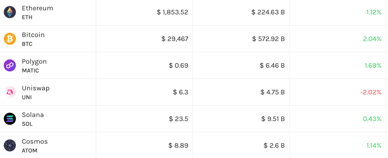Click the purple Polygon logo icon
Image resolution: width=388 pixels, height=158 pixels.
tap(10, 65)
